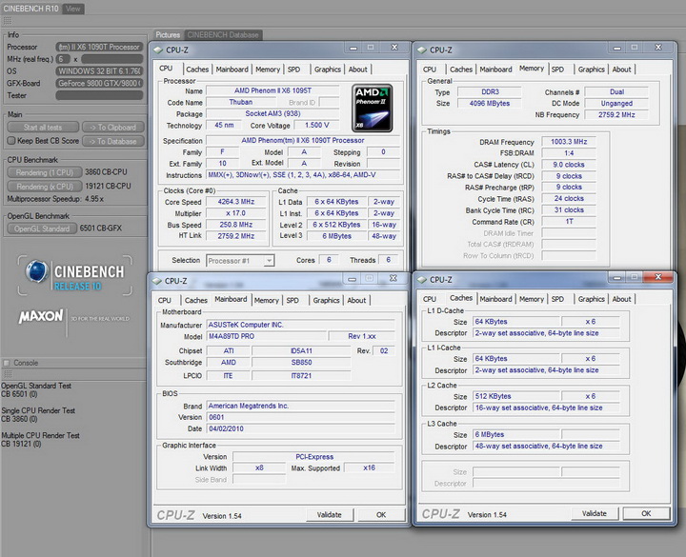Click the CPU-Z title icon in the Mainboard window
686x557 pixels.
(156, 281)
